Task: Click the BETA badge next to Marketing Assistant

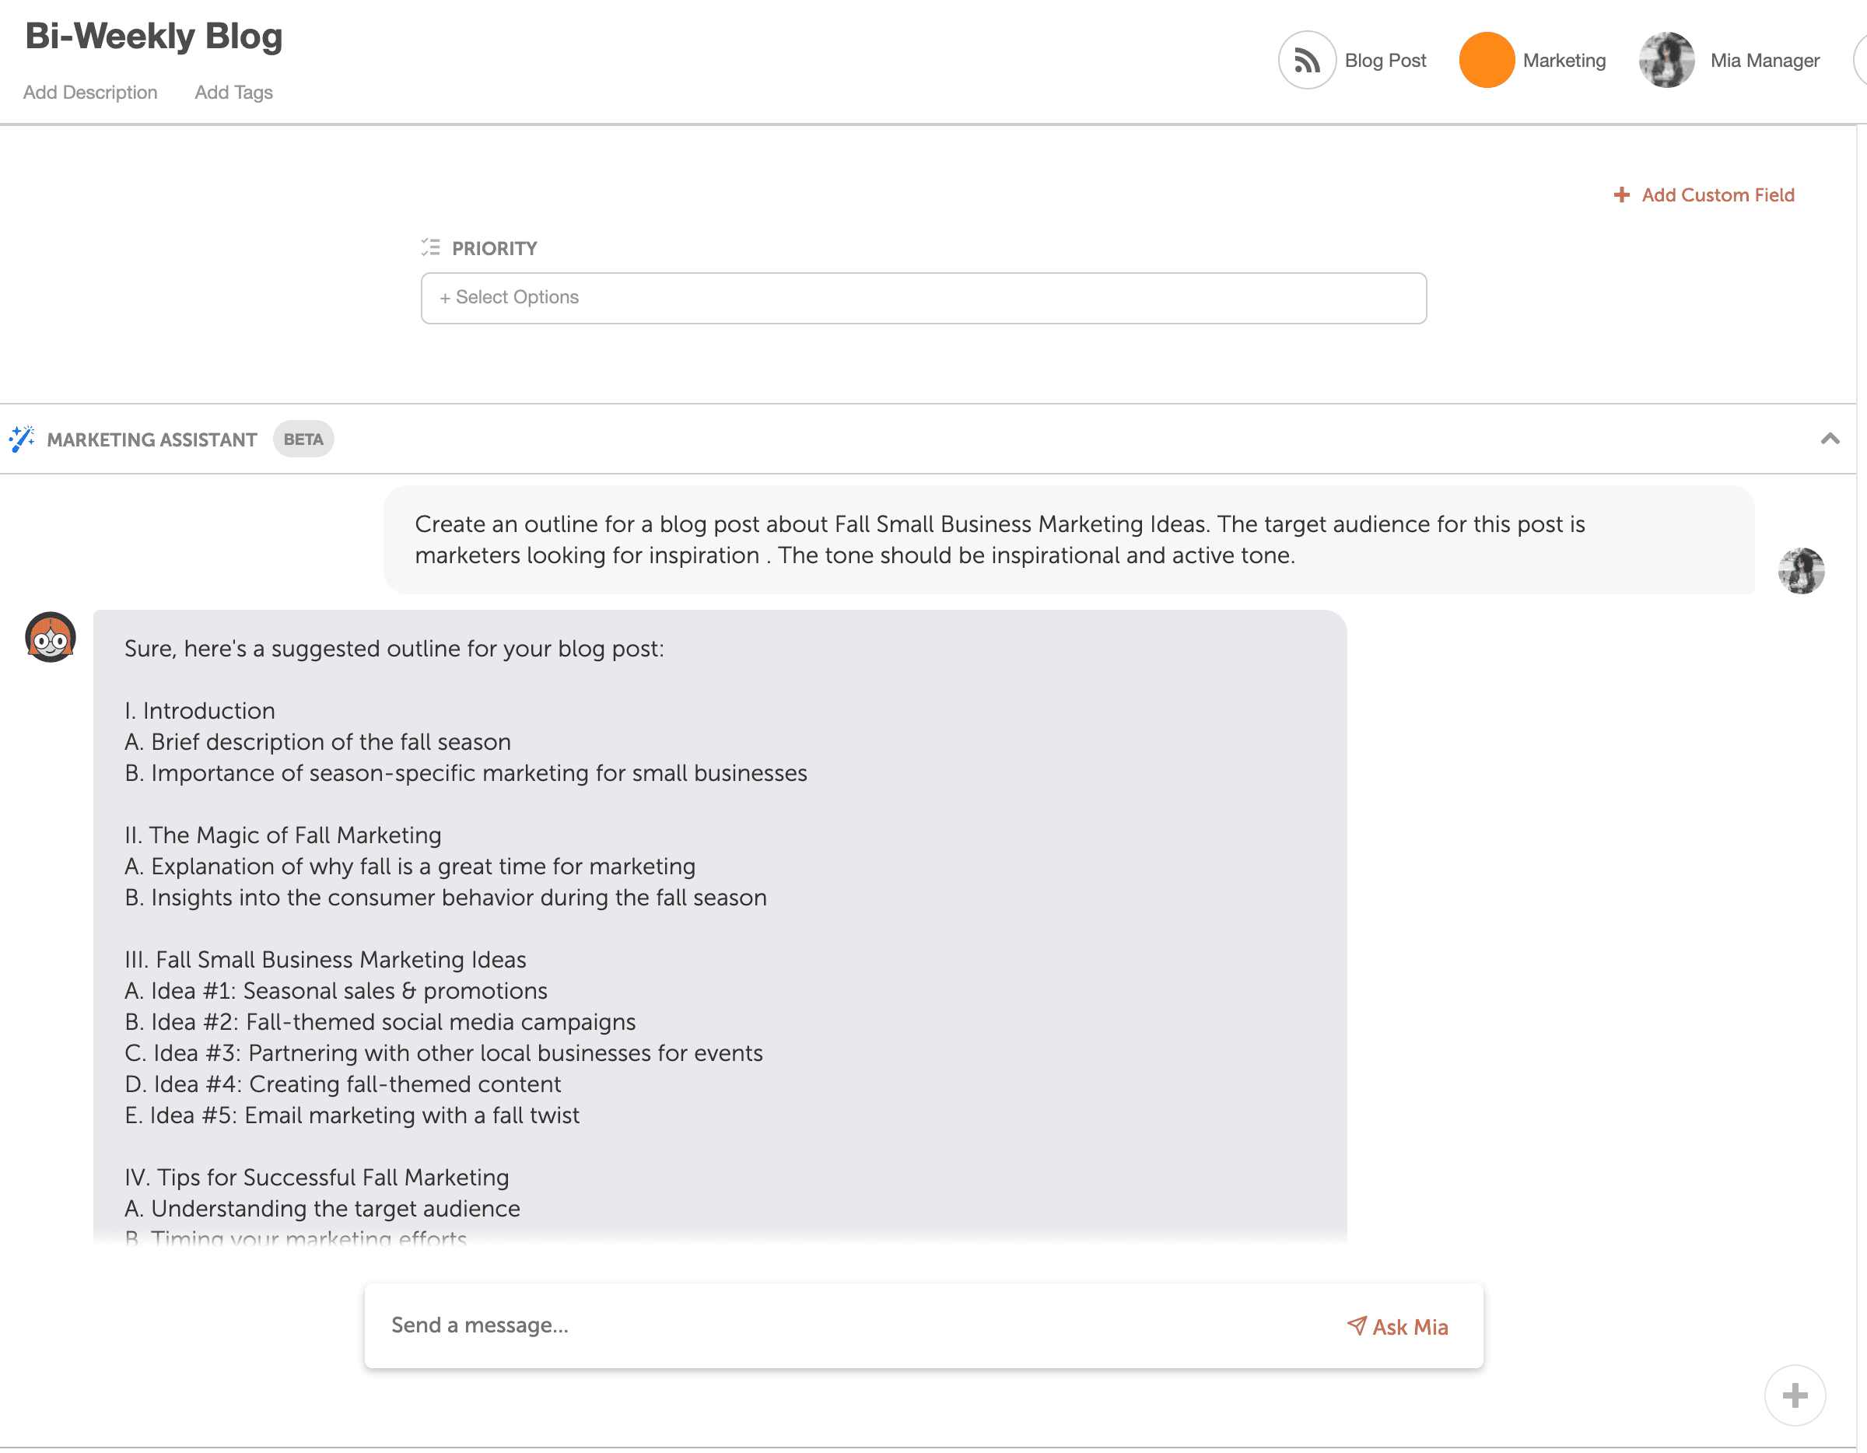Action: (303, 439)
